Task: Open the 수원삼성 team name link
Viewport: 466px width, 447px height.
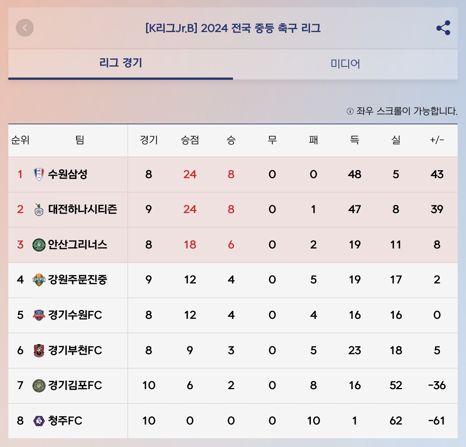Action: point(68,174)
